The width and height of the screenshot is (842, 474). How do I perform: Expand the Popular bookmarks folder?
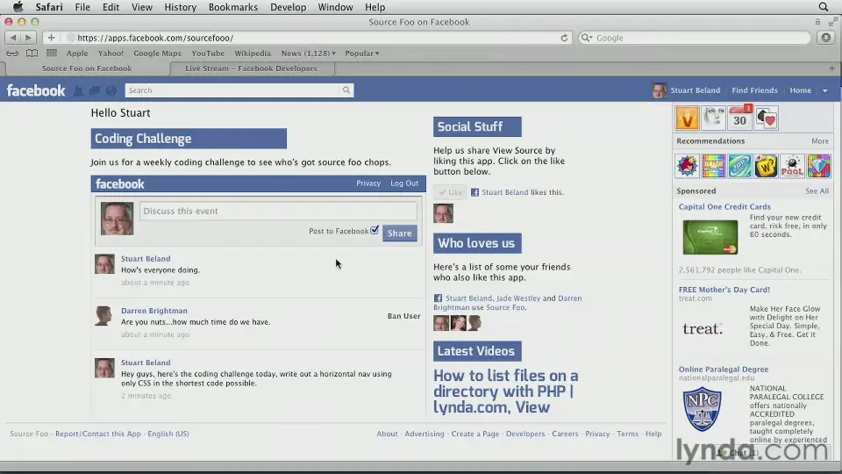tap(362, 54)
